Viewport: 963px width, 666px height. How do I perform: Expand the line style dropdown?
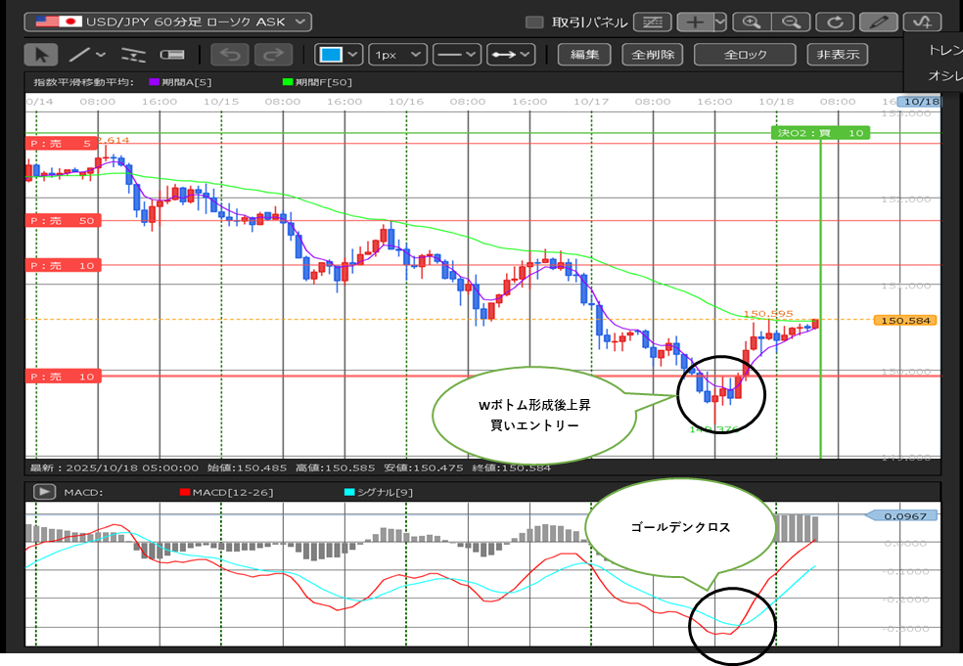457,55
